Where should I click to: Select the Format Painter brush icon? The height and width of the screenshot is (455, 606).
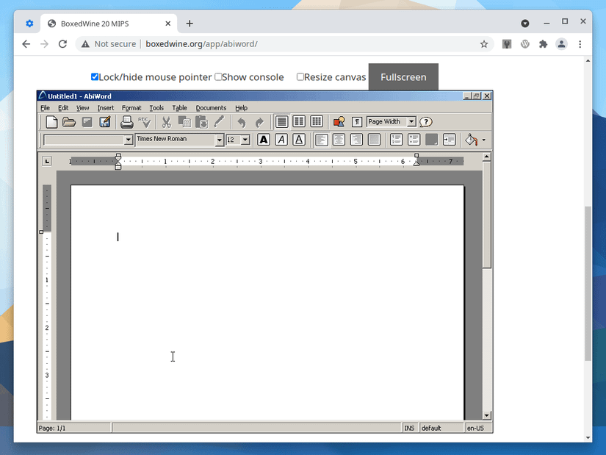point(219,122)
